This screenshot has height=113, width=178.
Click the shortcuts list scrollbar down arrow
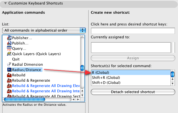pos(173,83)
